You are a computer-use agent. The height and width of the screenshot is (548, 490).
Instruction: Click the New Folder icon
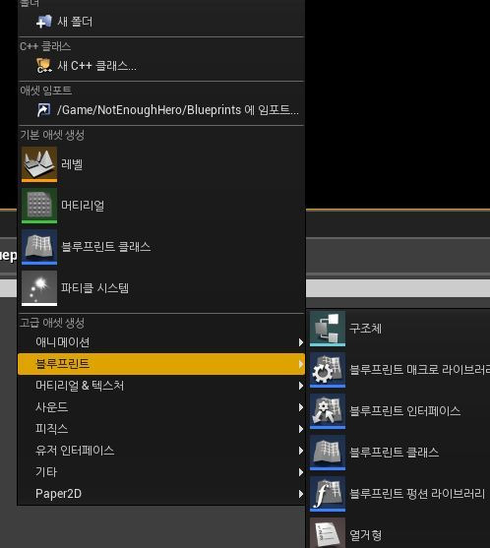click(x=44, y=22)
